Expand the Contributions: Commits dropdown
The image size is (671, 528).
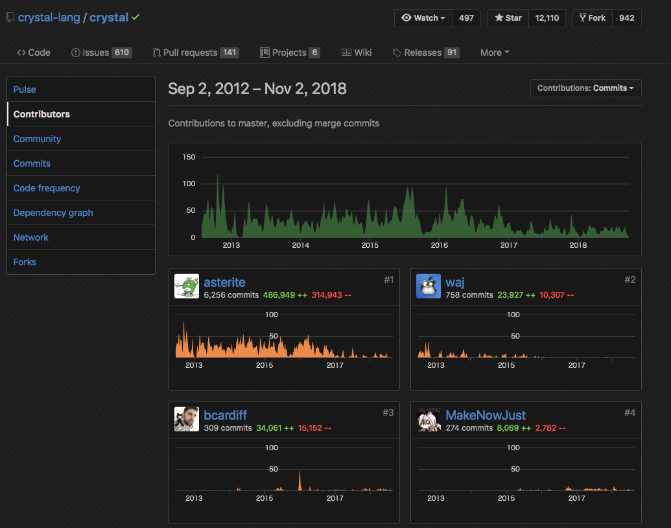585,88
